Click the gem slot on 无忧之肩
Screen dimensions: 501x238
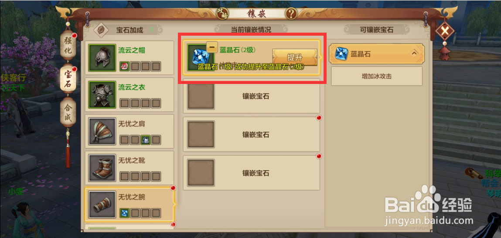(x=146, y=140)
